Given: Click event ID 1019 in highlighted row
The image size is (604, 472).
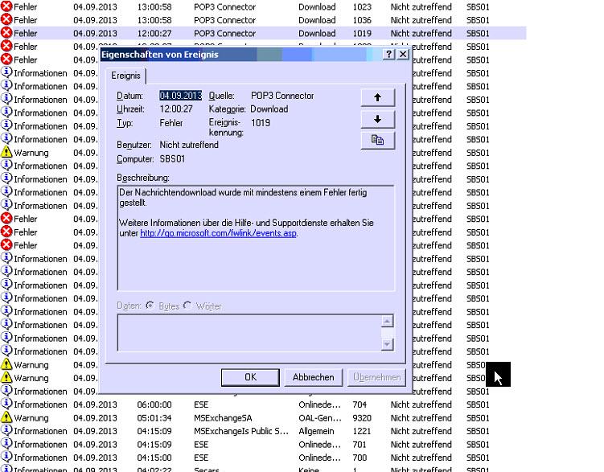Looking at the screenshot, I should tap(362, 33).
